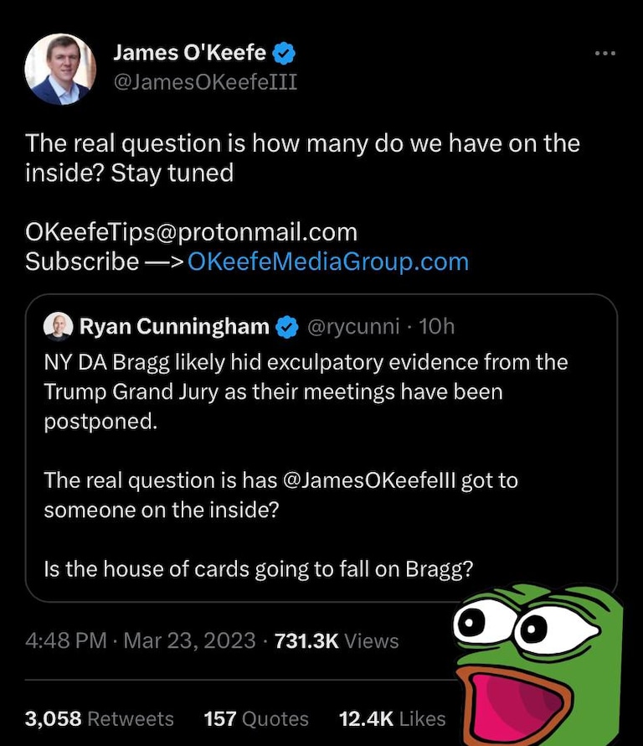This screenshot has width=643, height=746.
Task: Click the OKeefeTips@protonmail.com email text
Action: click(x=191, y=232)
